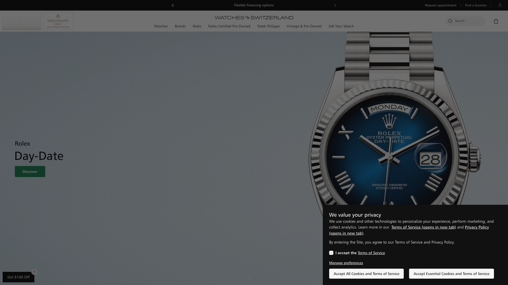
Task: Open Manage preferences in the privacy banner
Action: [x=346, y=263]
